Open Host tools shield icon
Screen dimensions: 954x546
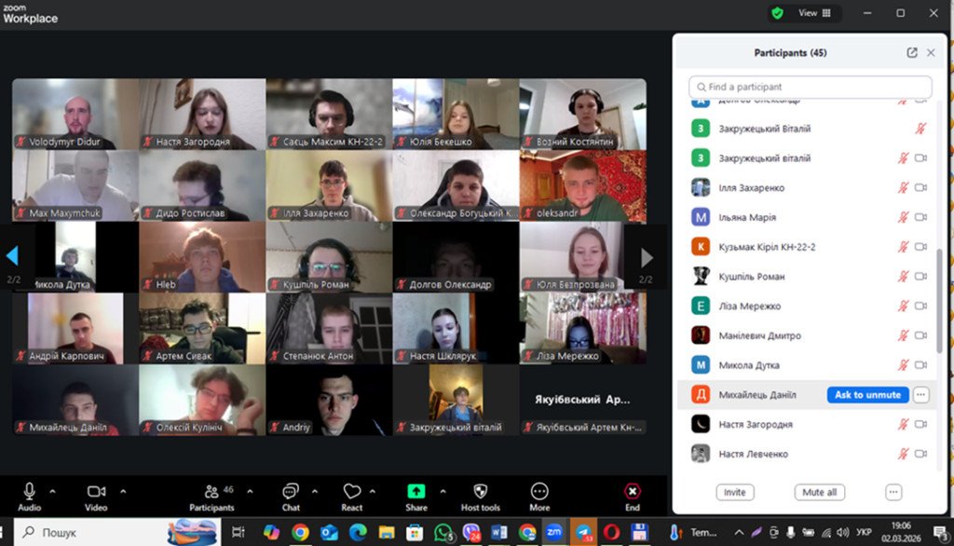coord(480,491)
